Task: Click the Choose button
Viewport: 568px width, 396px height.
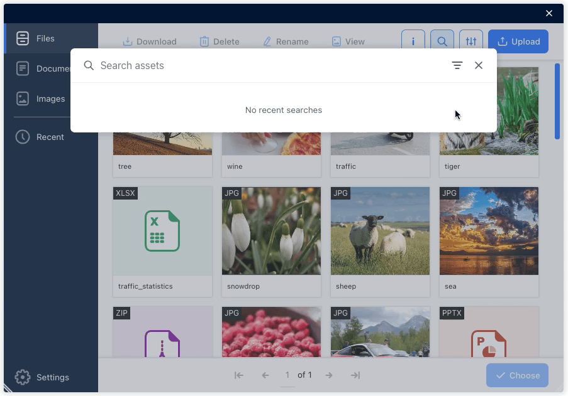Action: [517, 375]
